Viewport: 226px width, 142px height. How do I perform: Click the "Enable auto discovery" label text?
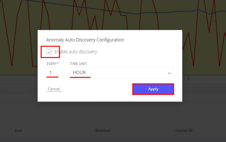coord(76,52)
